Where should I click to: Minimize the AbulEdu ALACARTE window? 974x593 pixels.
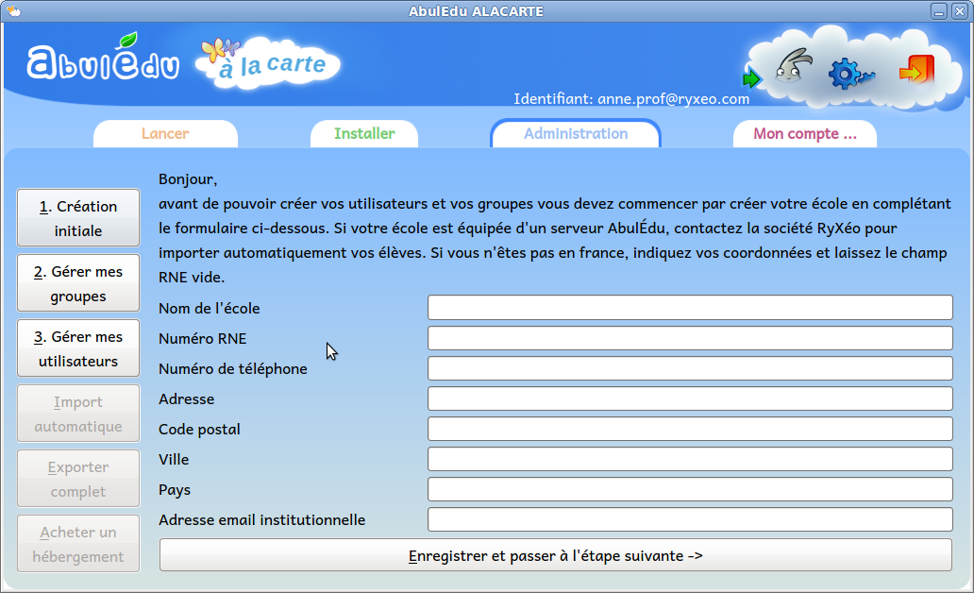tap(939, 11)
